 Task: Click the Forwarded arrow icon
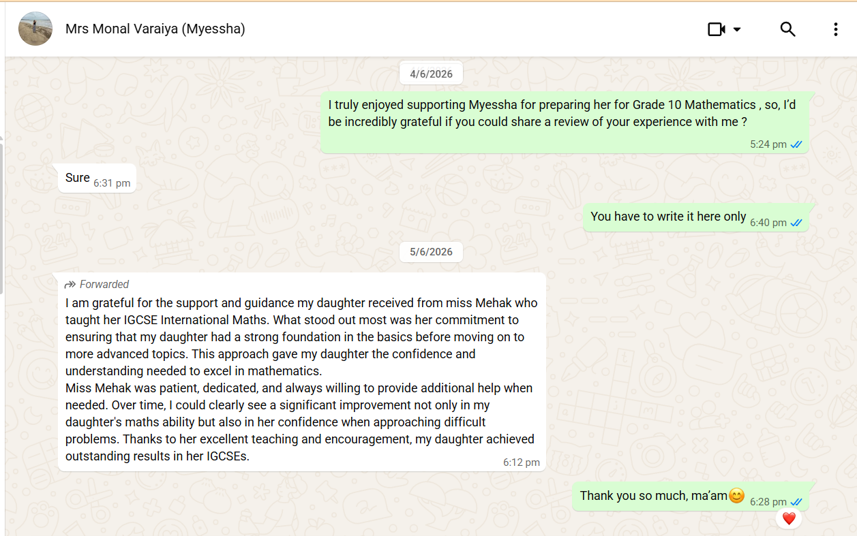70,285
